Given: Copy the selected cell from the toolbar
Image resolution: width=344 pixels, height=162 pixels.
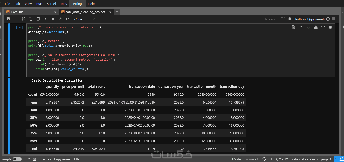Looking at the screenshot, I should click(31, 19).
